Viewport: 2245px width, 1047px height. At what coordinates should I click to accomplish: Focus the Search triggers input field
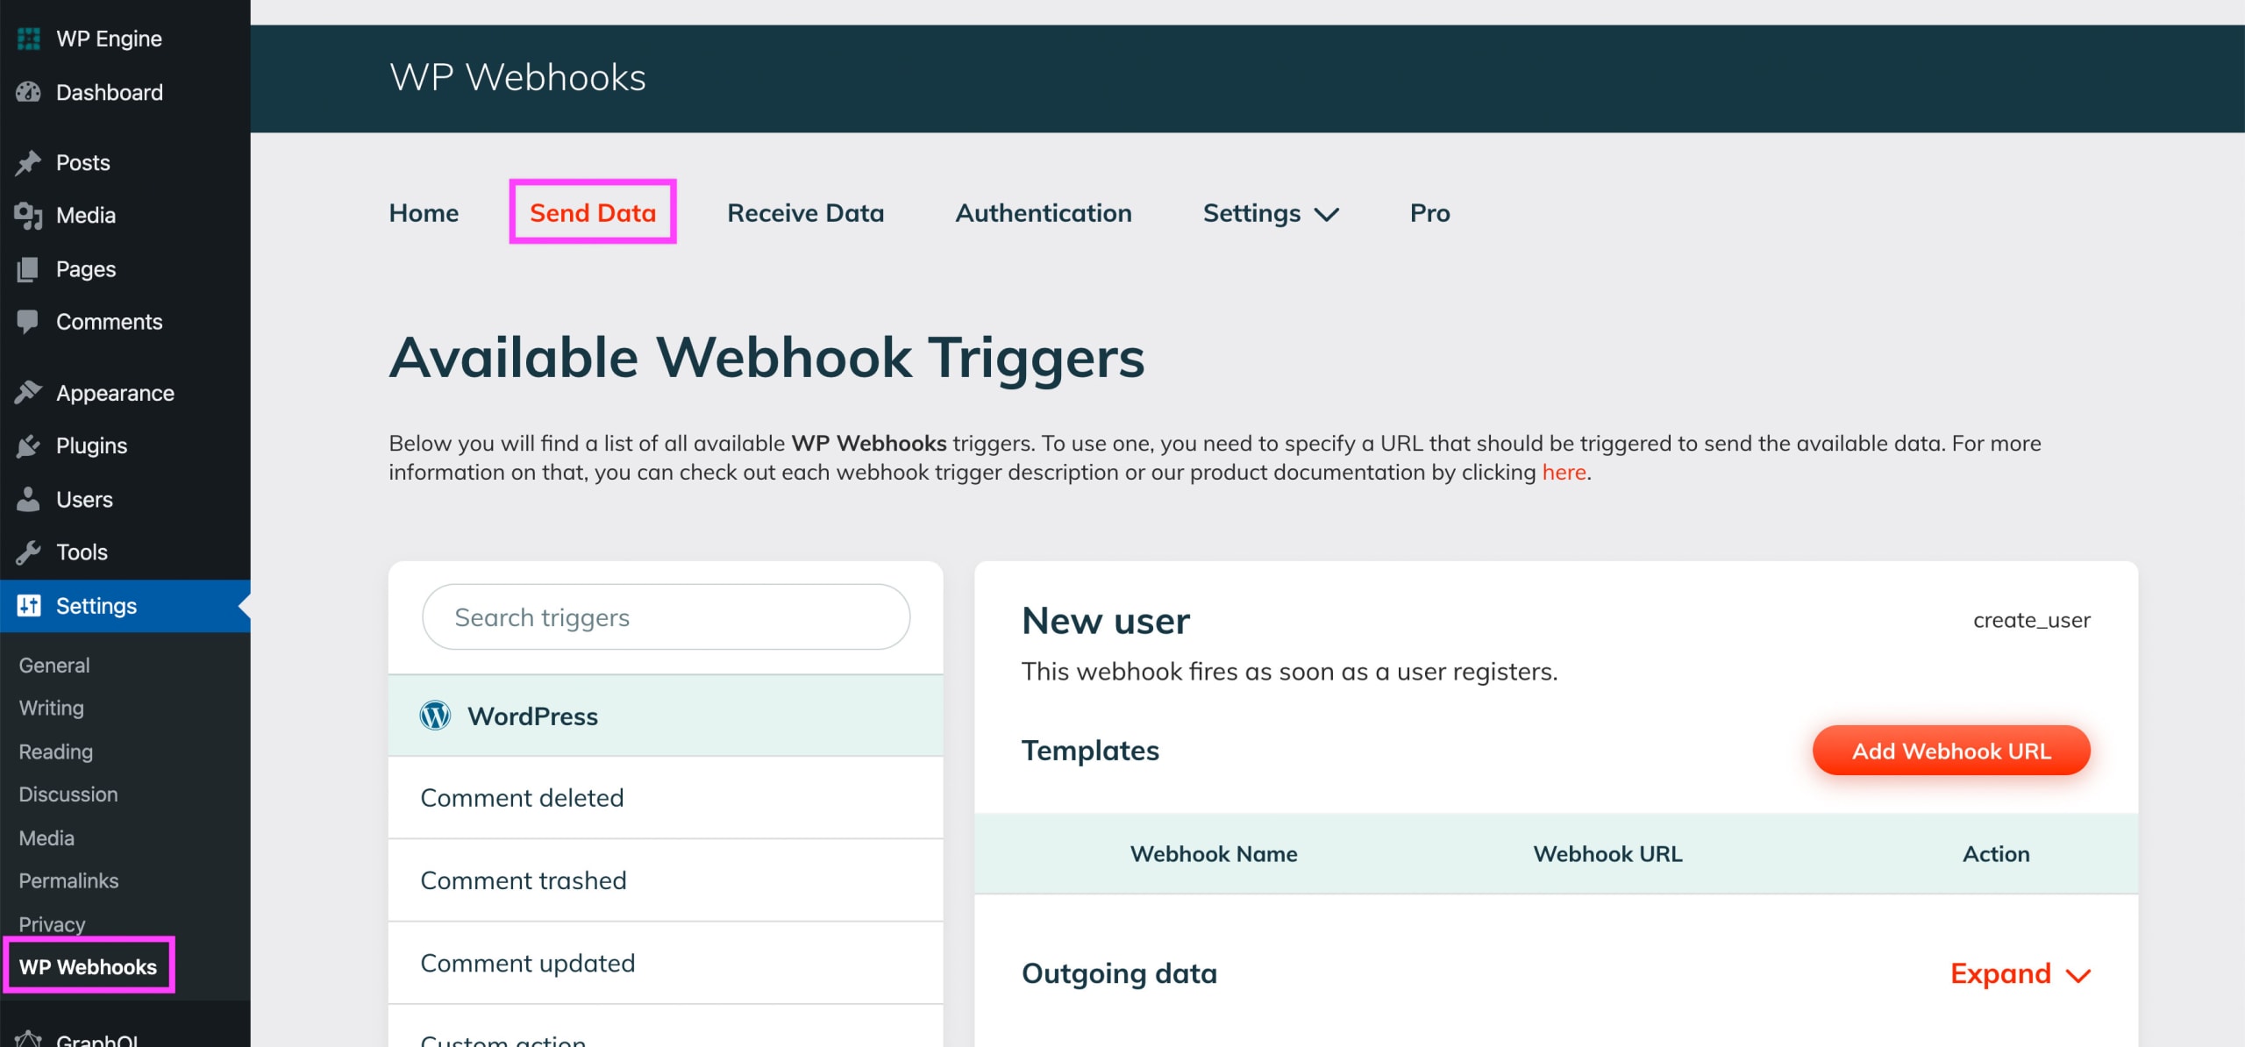(665, 617)
